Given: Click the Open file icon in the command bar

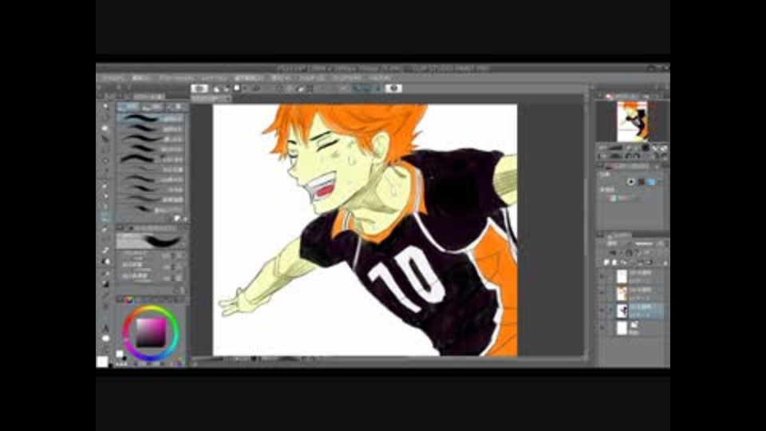Looking at the screenshot, I should coord(226,89).
